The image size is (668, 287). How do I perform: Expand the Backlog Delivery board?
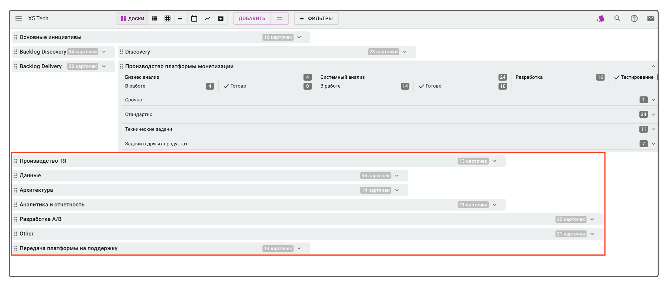tap(104, 66)
